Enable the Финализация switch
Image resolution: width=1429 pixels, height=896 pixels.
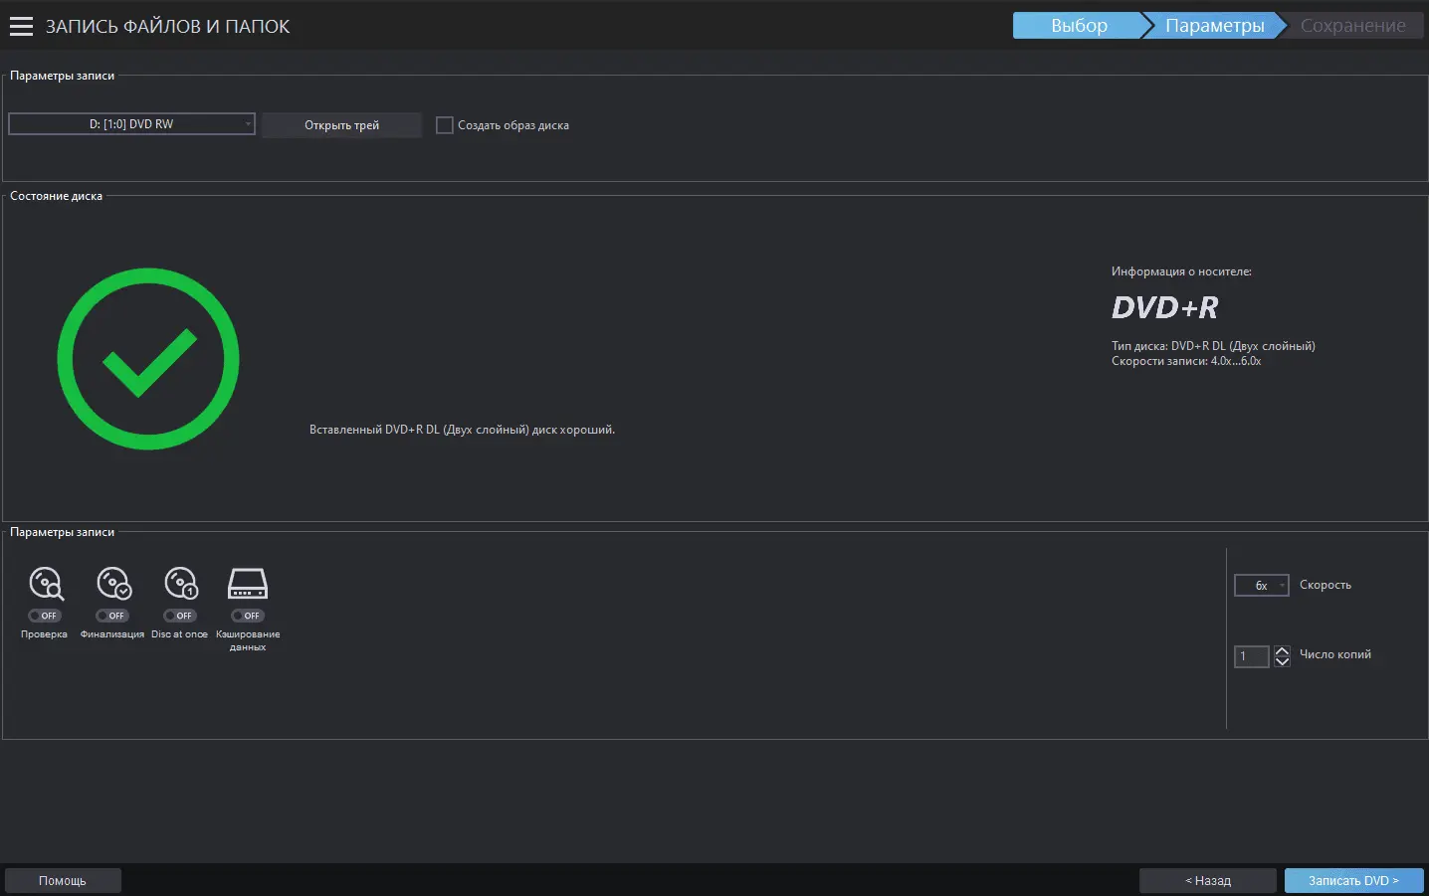coord(112,616)
